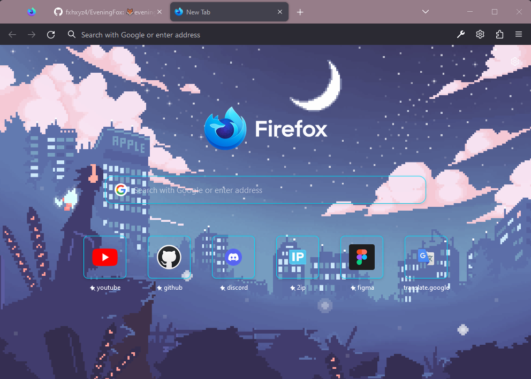Close the EveningFox GitHub tab
The height and width of the screenshot is (379, 531).
160,12
